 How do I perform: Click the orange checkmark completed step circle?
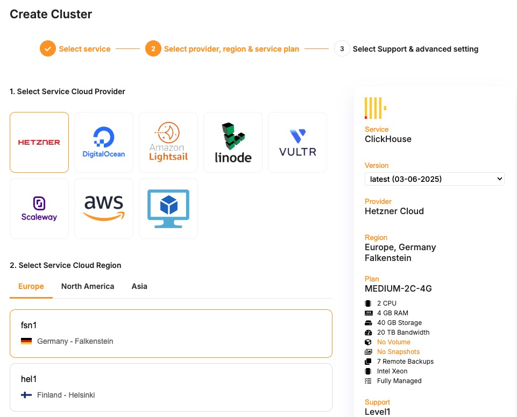[48, 49]
